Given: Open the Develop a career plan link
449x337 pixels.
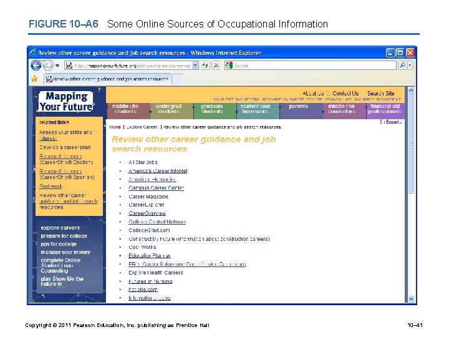Looking at the screenshot, I should coord(65,147).
